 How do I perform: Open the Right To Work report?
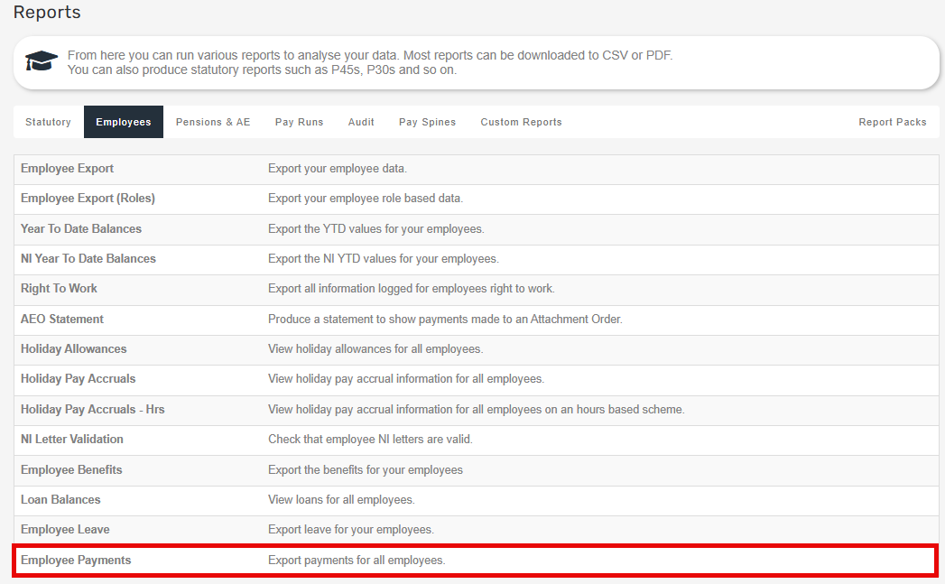[x=59, y=288]
